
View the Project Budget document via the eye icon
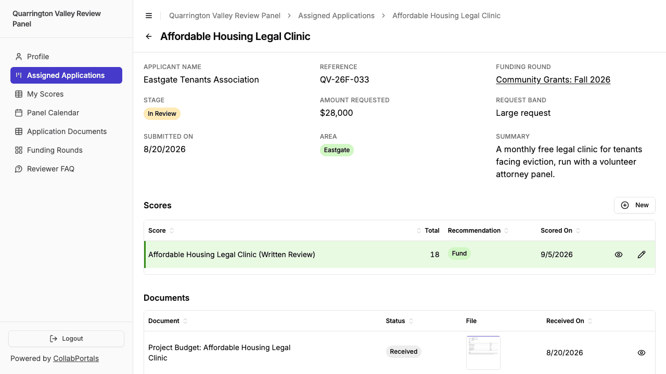[x=642, y=353]
